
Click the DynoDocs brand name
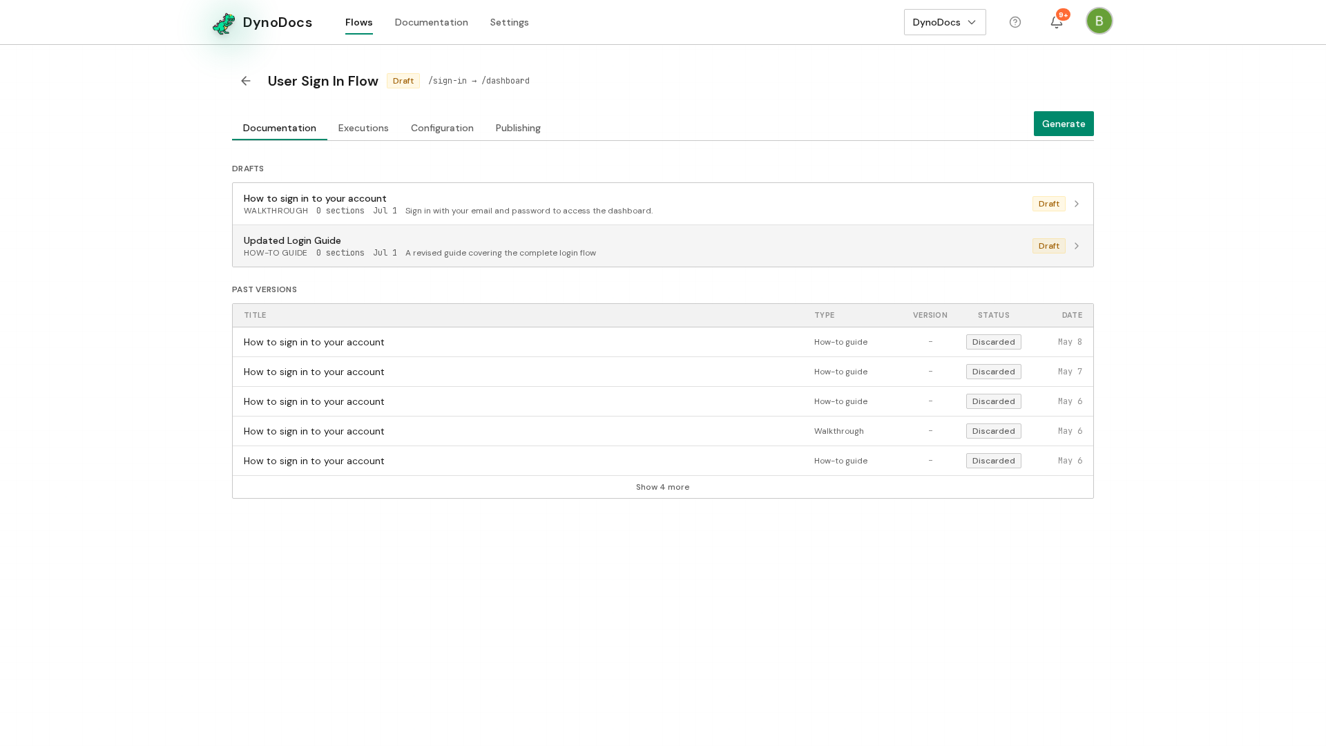click(x=278, y=22)
